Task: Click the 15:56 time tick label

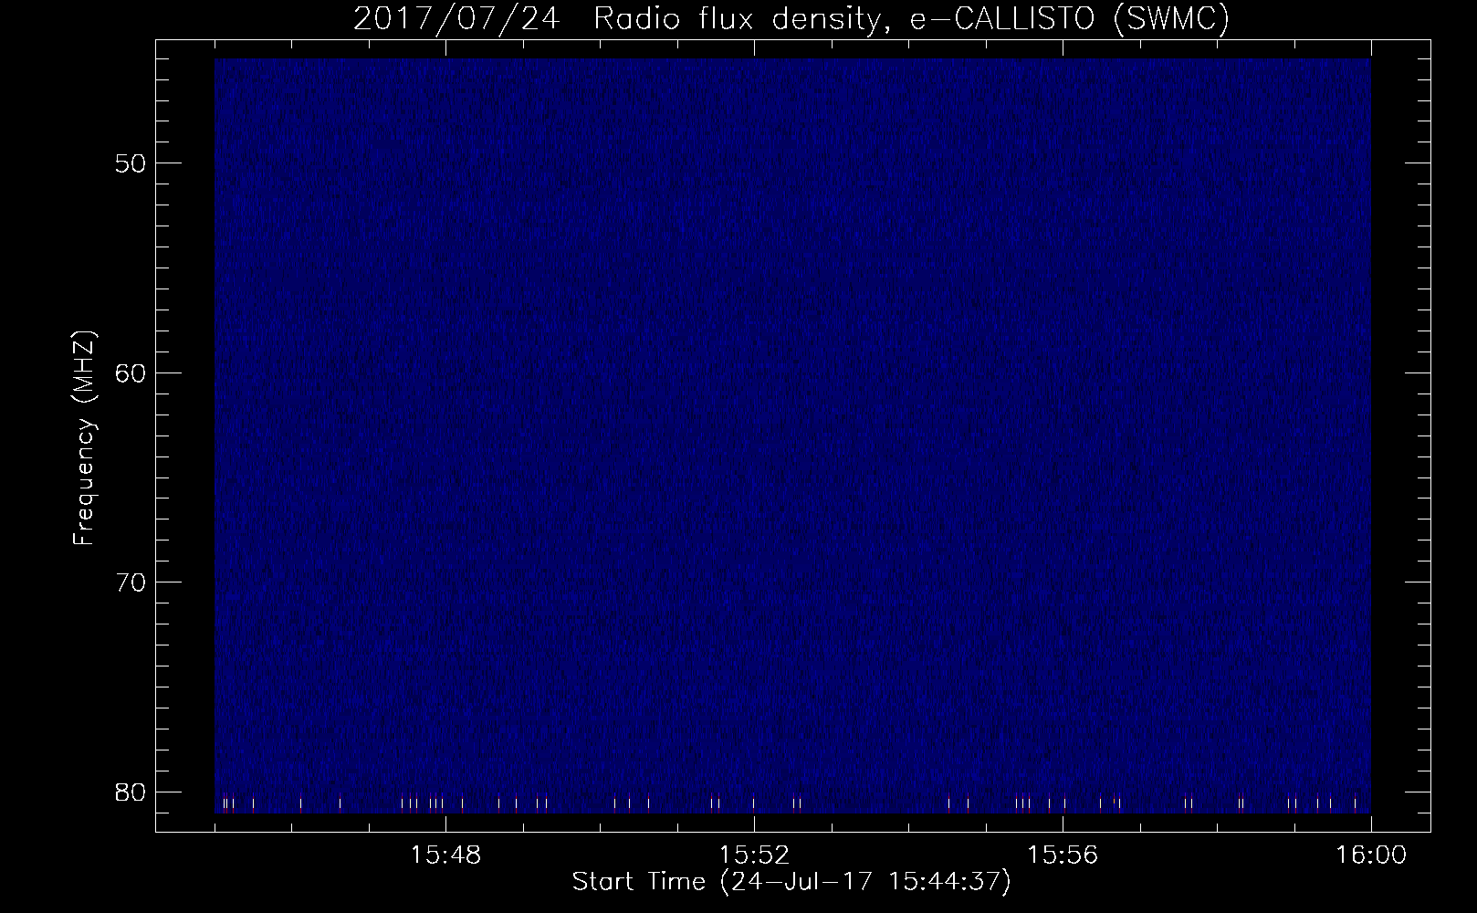Action: (x=1063, y=856)
